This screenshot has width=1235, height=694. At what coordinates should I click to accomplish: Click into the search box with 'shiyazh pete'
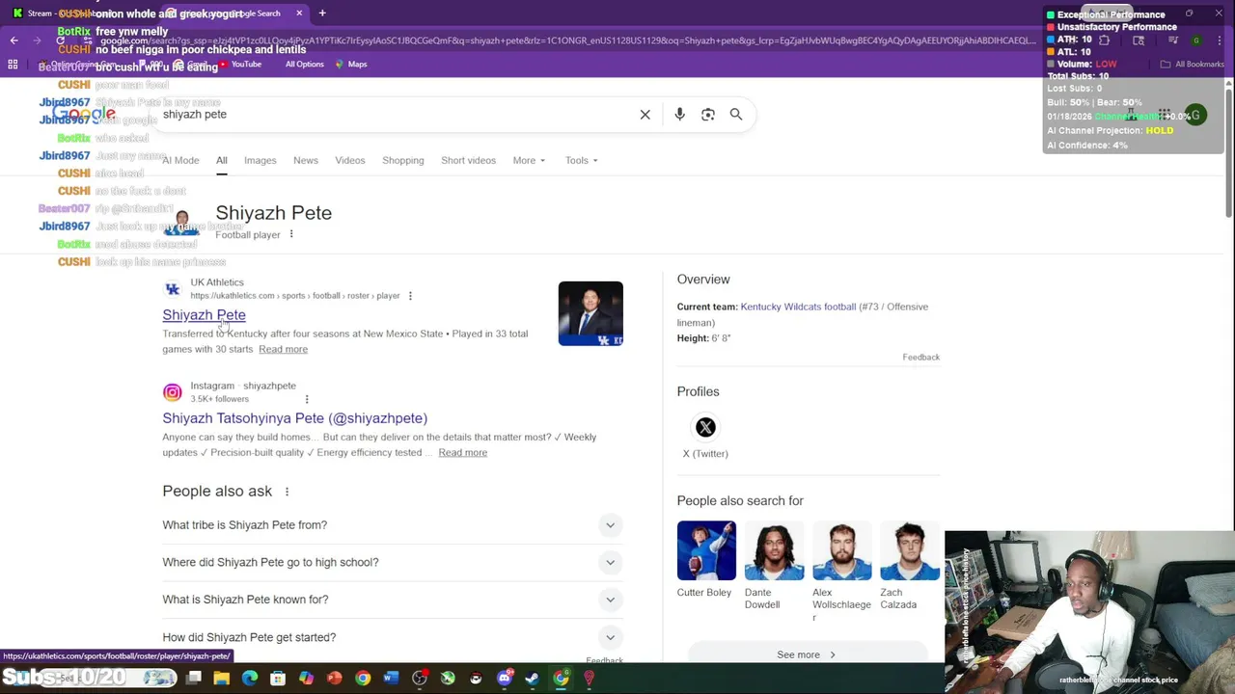pos(396,115)
